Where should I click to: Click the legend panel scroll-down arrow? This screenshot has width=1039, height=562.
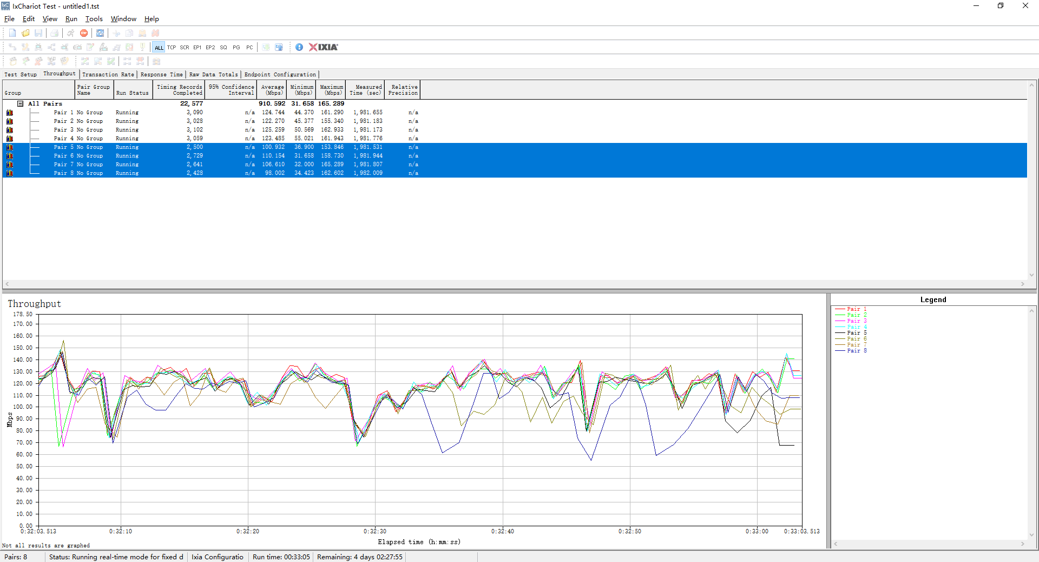click(x=1032, y=535)
